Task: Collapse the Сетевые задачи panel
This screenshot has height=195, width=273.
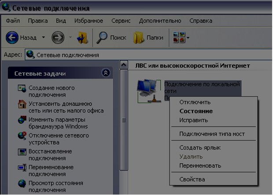Action: 105,73
